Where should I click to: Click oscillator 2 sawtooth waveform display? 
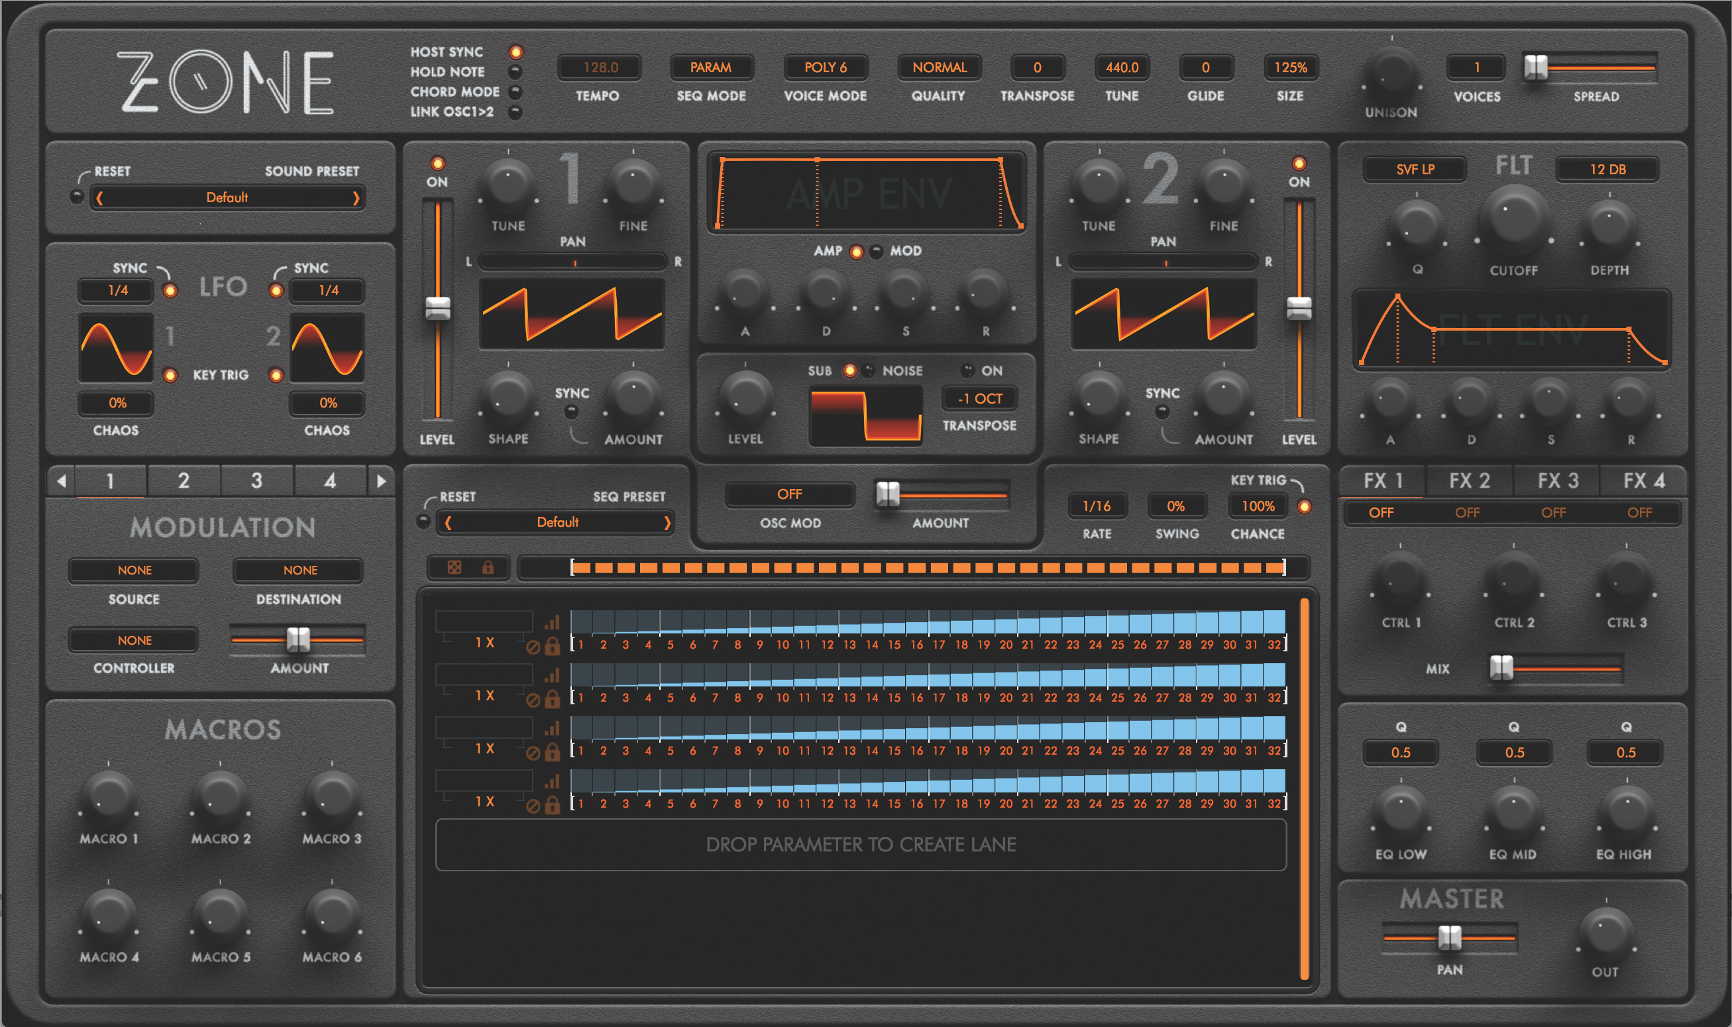pyautogui.click(x=1164, y=313)
